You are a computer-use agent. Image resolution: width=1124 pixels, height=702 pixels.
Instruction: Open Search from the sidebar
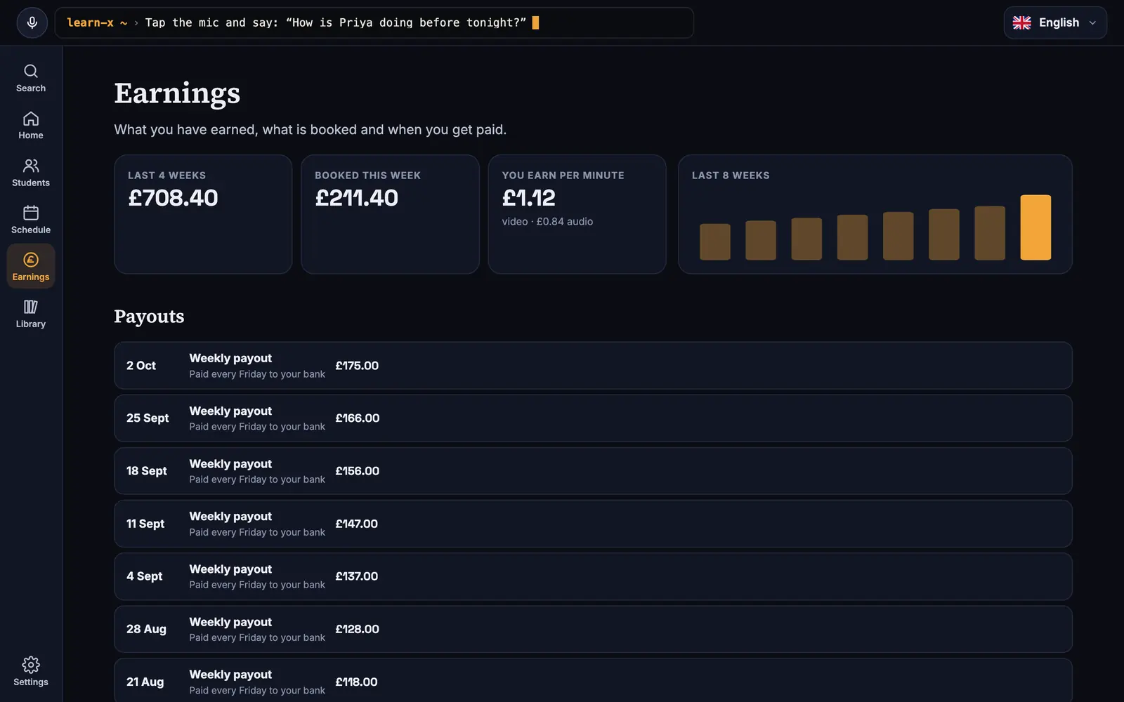pyautogui.click(x=31, y=78)
